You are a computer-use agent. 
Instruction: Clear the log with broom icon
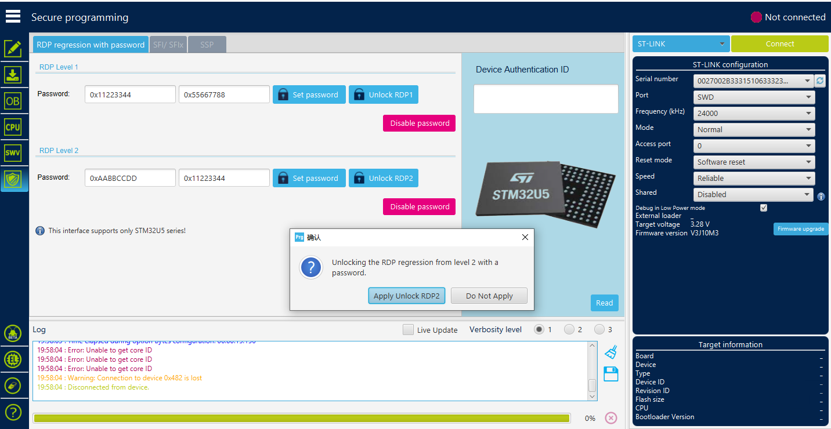[610, 352]
